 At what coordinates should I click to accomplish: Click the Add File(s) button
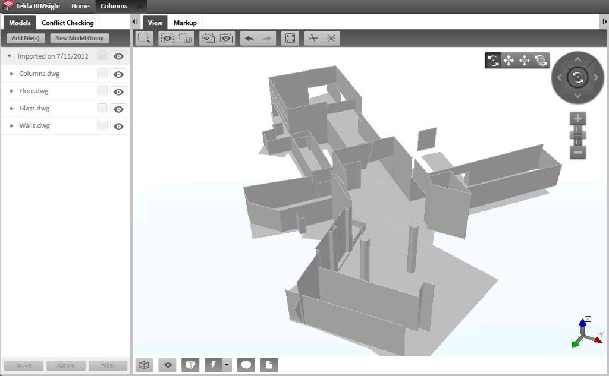coord(26,38)
